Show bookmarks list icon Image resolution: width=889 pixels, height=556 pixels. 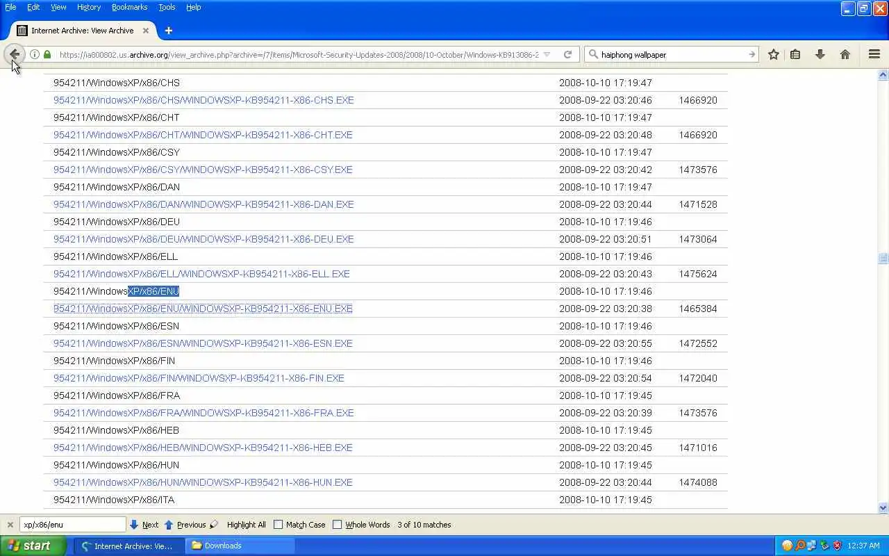(x=795, y=54)
